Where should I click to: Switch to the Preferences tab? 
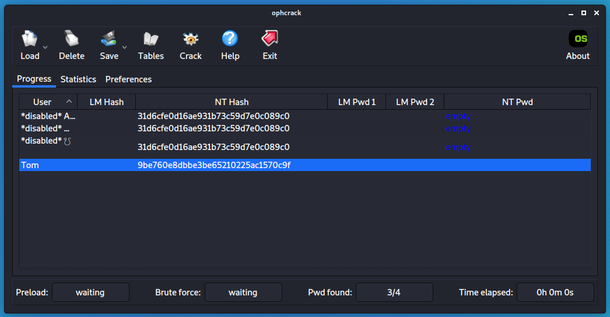pos(128,79)
